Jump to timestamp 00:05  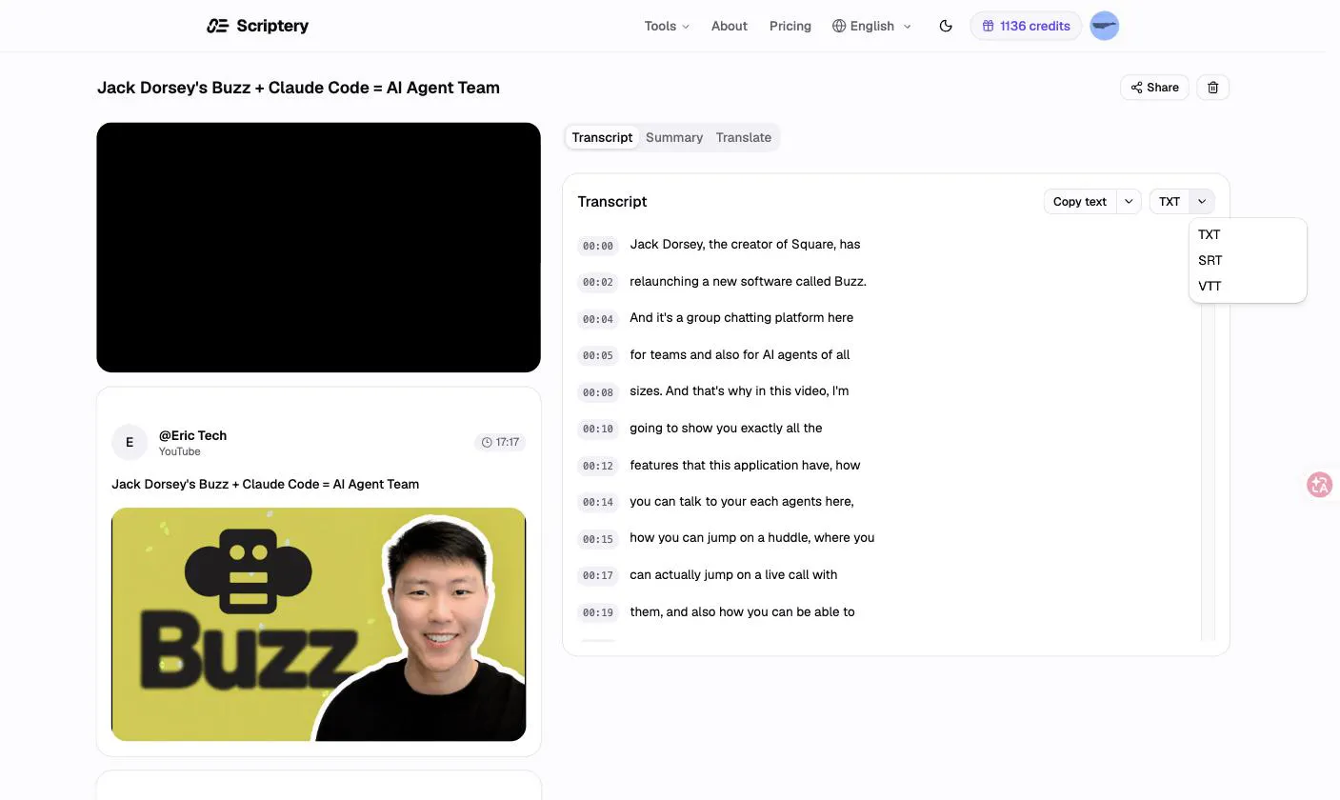click(x=598, y=355)
